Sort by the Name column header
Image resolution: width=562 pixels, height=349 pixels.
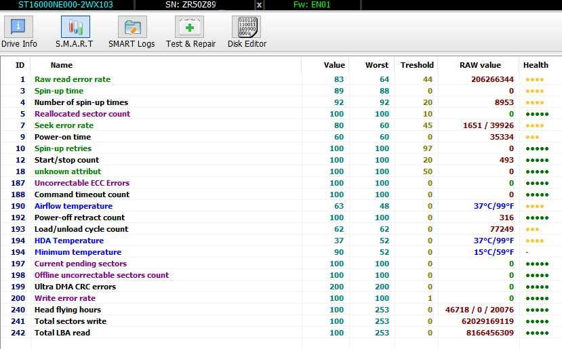[x=62, y=65]
